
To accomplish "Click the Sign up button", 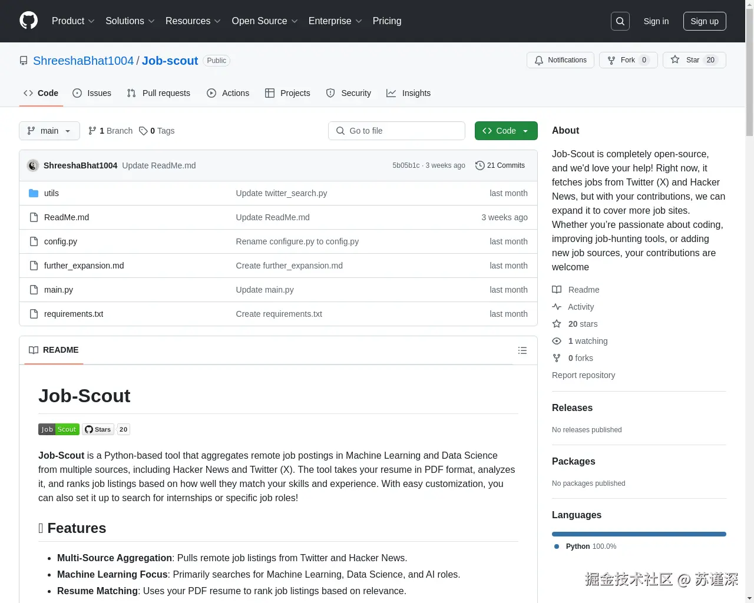I will click(705, 21).
